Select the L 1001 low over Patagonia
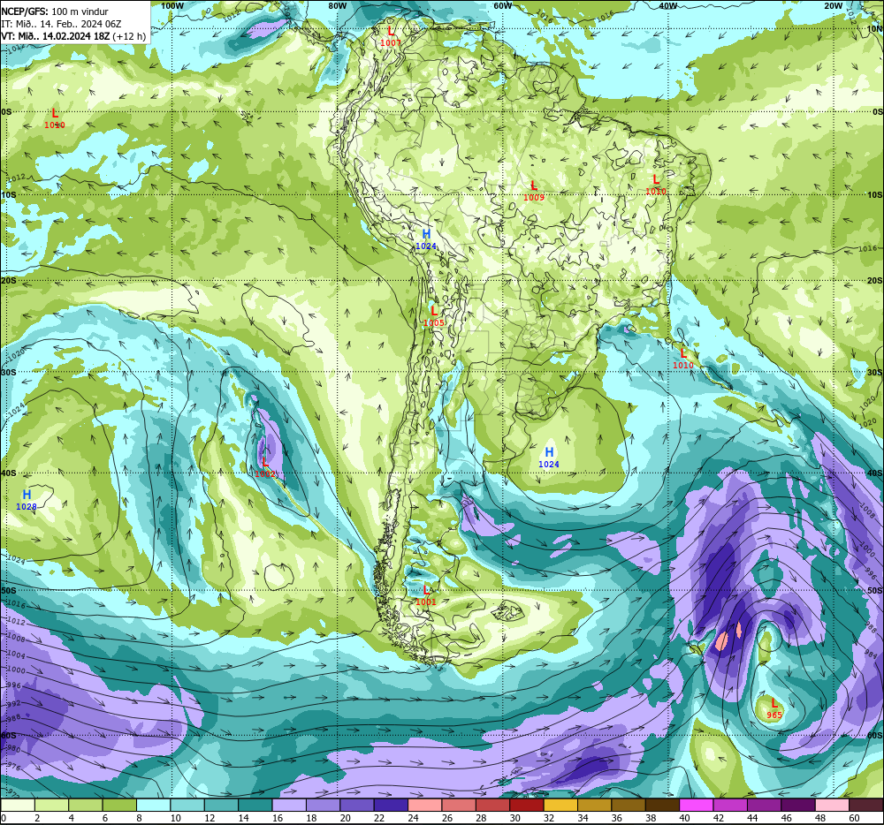This screenshot has height=825, width=884. (x=426, y=595)
